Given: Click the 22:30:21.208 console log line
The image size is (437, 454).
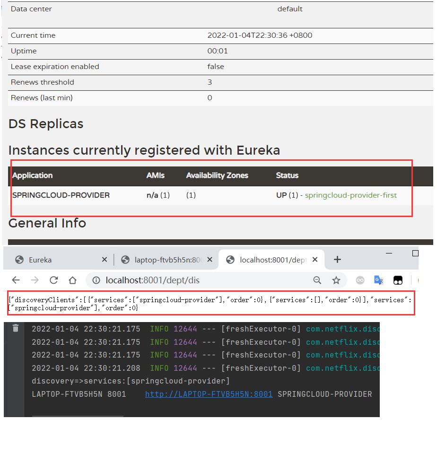Looking at the screenshot, I should pos(205,368).
